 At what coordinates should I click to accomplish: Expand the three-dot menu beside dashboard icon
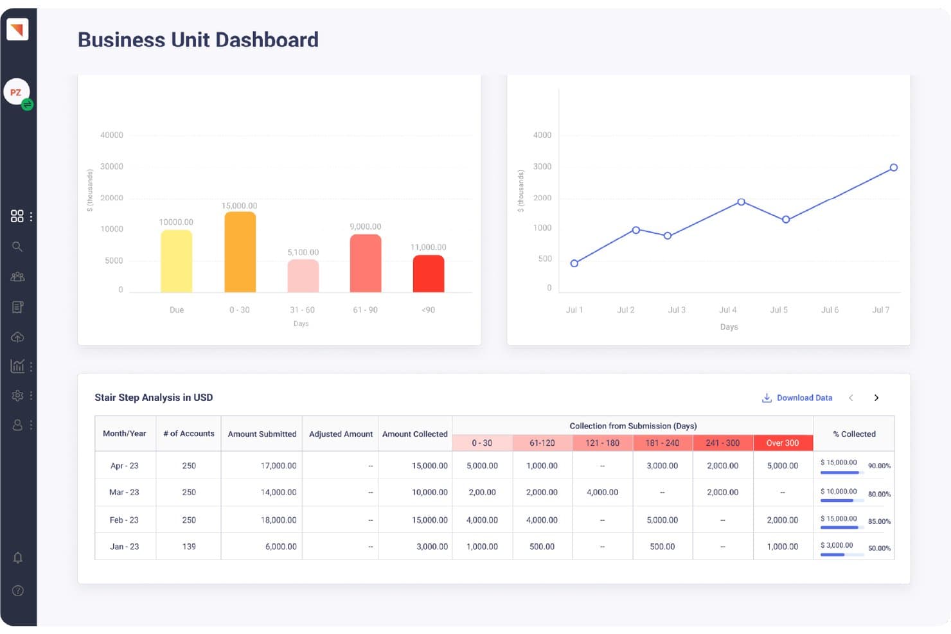[x=31, y=216]
